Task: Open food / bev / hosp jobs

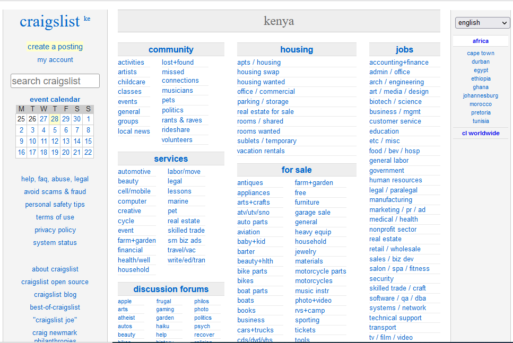Action: point(395,151)
